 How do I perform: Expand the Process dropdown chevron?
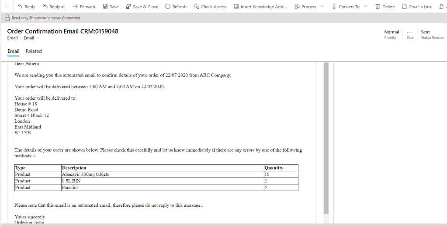click(322, 7)
